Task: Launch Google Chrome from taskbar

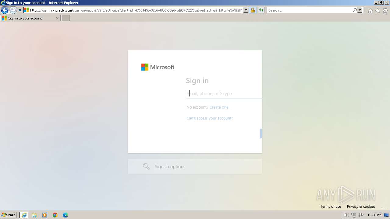Action: 55,215
